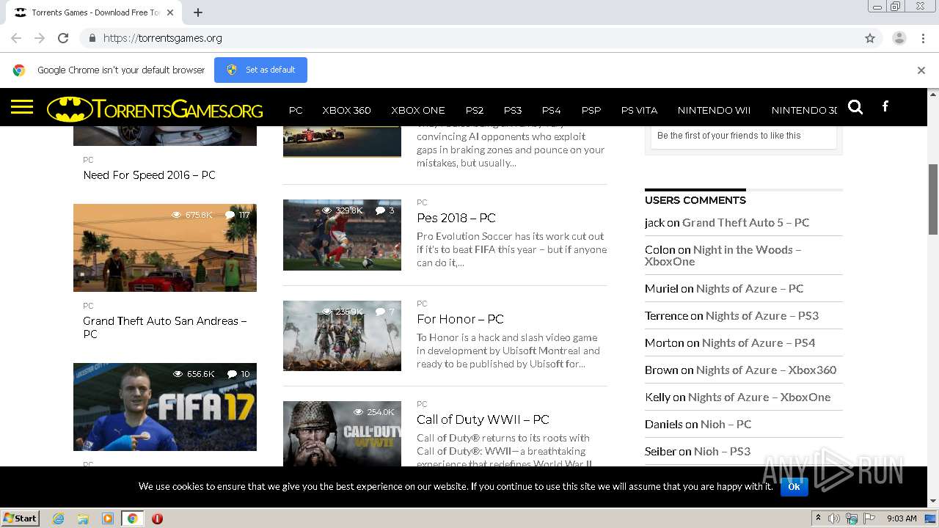This screenshot has height=528, width=939.
Task: Open the Grand Theft Auto San Andreas thumbnail
Action: coord(165,248)
